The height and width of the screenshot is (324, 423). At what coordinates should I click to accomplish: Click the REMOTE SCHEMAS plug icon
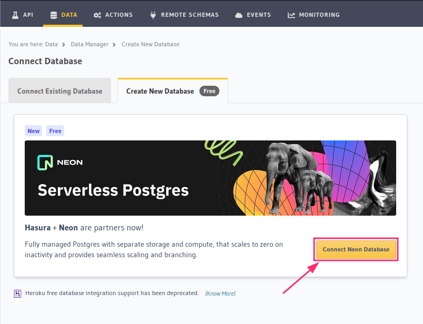pos(153,15)
